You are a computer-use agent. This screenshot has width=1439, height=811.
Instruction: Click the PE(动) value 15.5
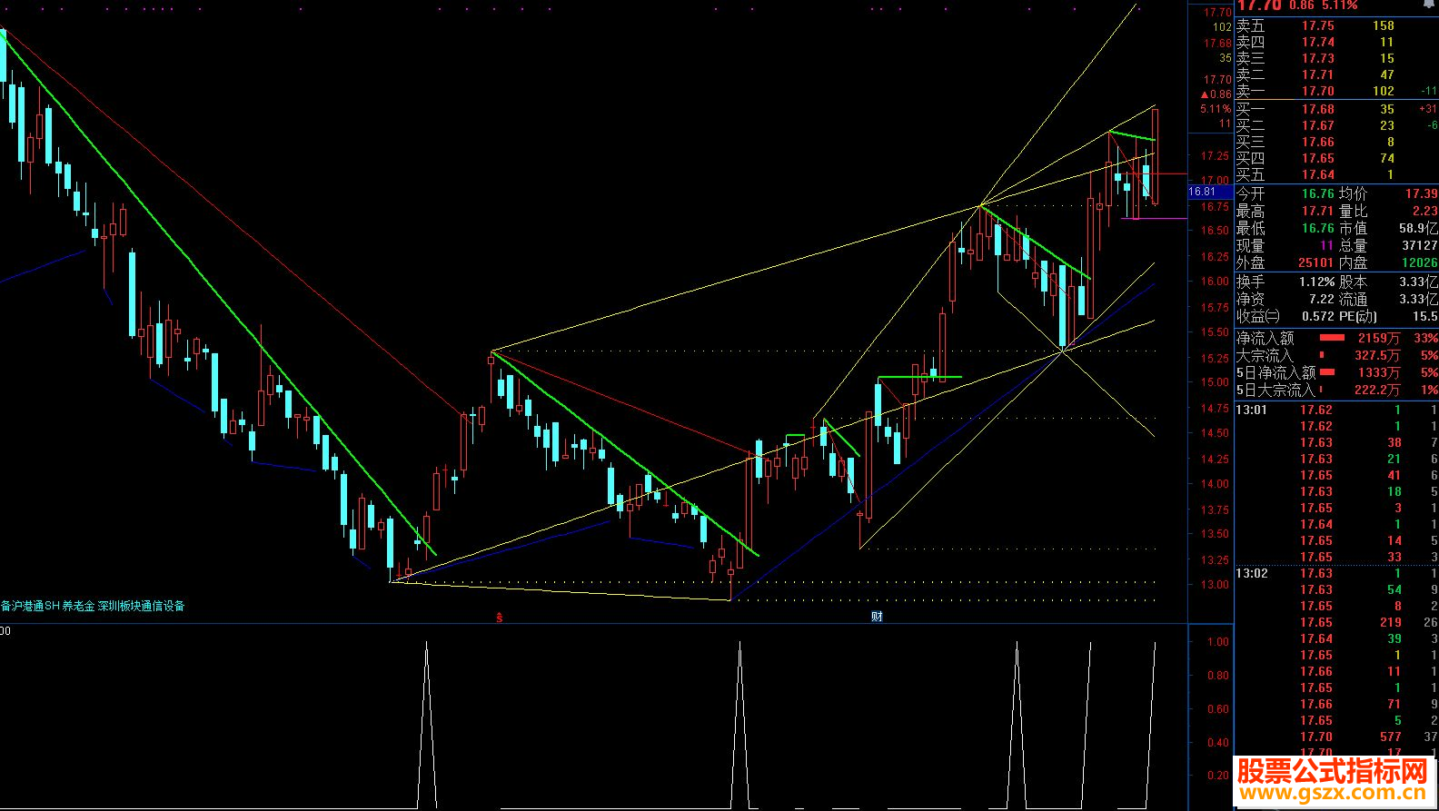1425,316
